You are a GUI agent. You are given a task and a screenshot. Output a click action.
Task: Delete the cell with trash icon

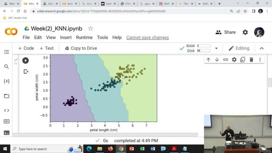pos(251,59)
